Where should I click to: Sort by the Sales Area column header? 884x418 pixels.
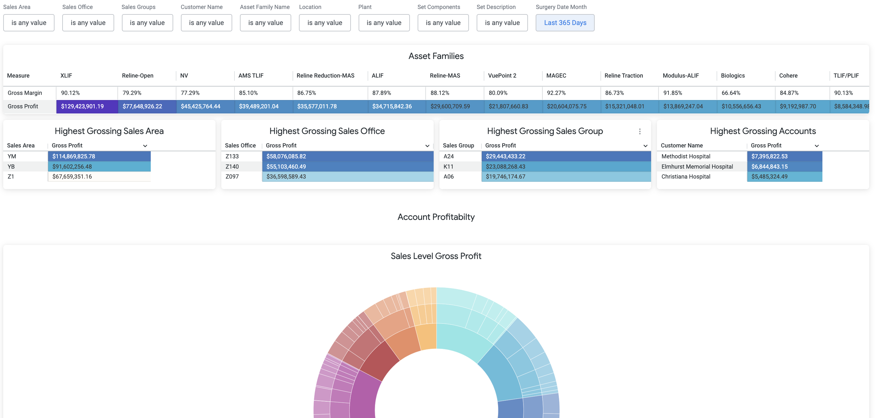pyautogui.click(x=21, y=146)
